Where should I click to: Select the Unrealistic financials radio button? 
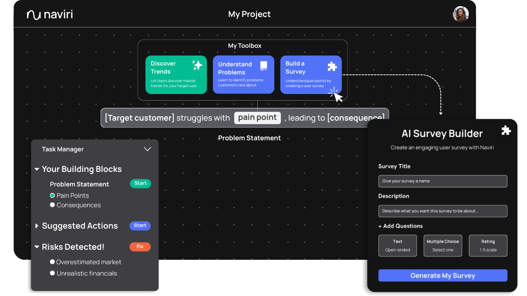[52, 273]
